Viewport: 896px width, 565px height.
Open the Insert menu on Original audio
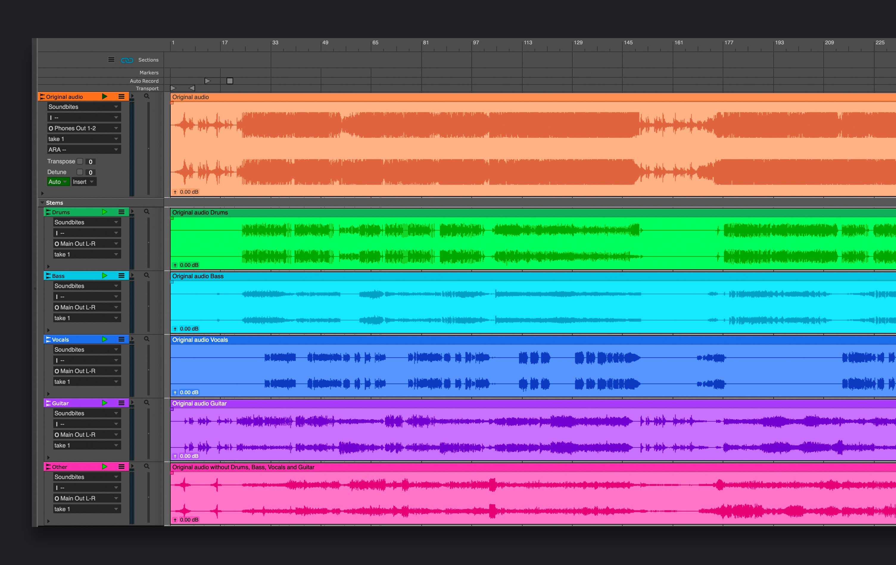84,182
